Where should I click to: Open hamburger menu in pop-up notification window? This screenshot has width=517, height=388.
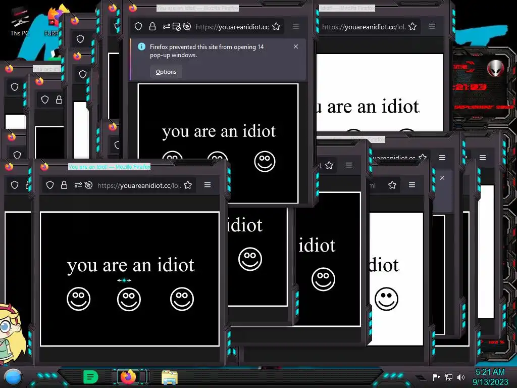tap(296, 26)
